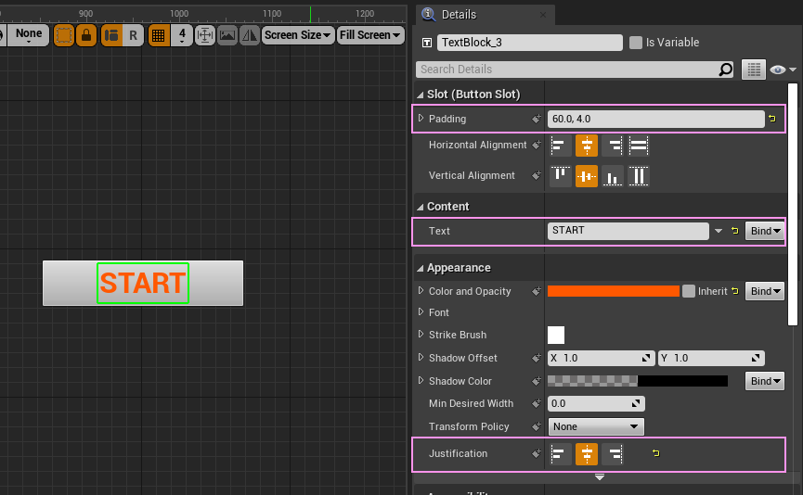Click the preview background image icon
803x495 pixels.
point(227,35)
